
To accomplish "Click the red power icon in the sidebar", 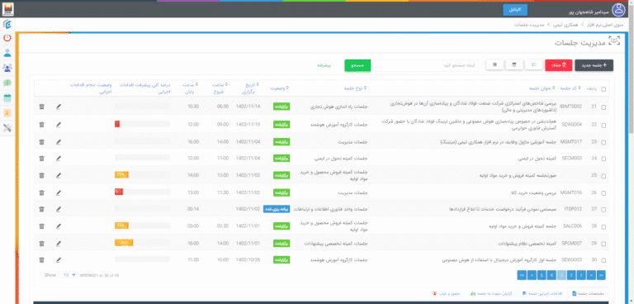I will point(7,38).
